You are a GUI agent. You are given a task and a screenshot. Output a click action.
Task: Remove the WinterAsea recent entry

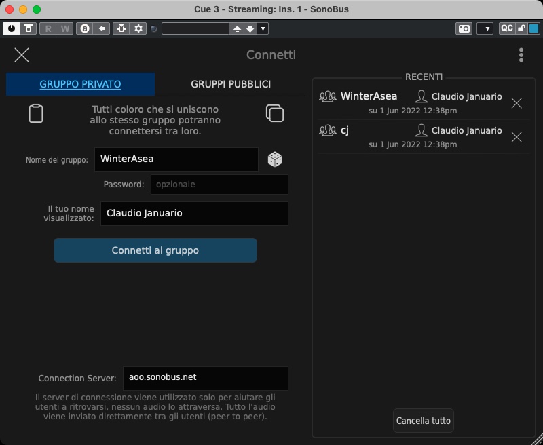[517, 103]
